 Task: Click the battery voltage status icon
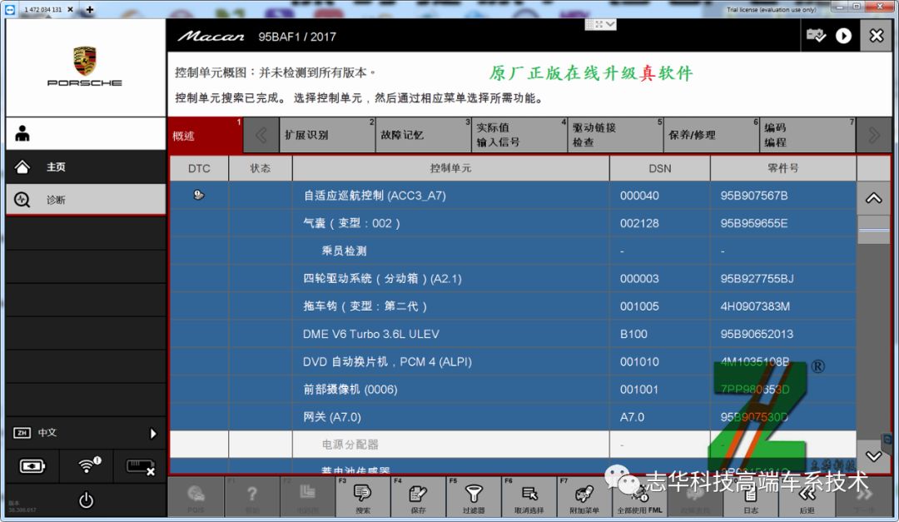click(32, 466)
